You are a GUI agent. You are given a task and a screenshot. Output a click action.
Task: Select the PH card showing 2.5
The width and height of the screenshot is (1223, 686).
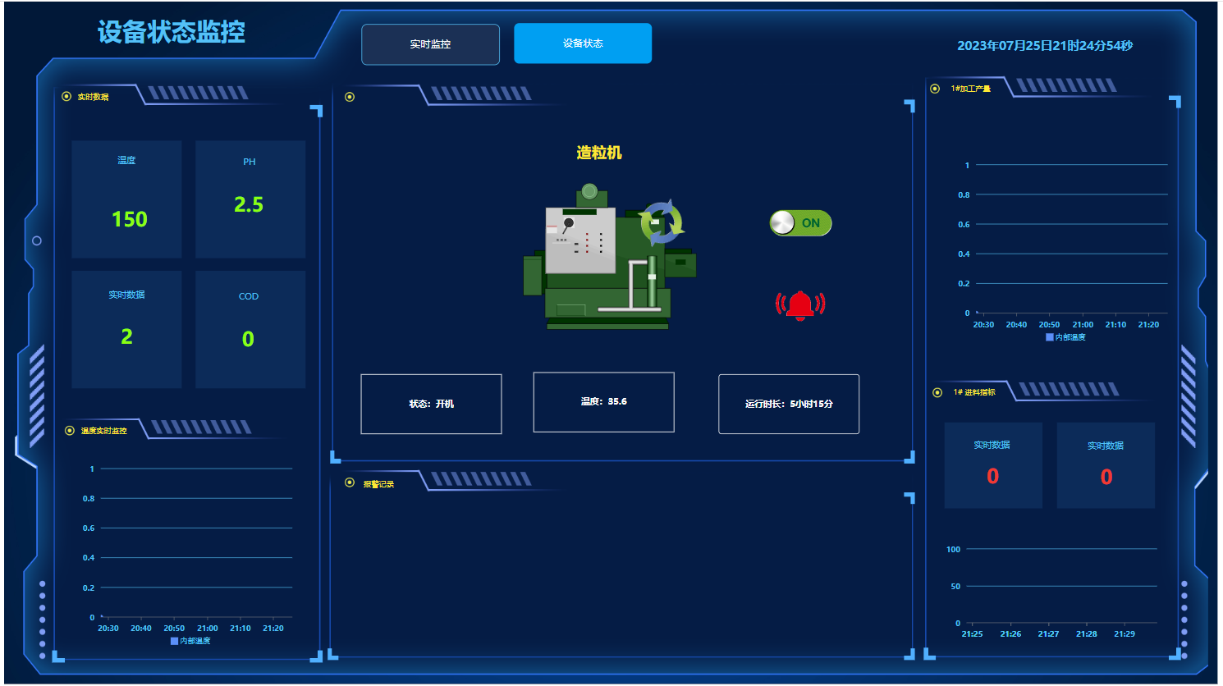(250, 199)
